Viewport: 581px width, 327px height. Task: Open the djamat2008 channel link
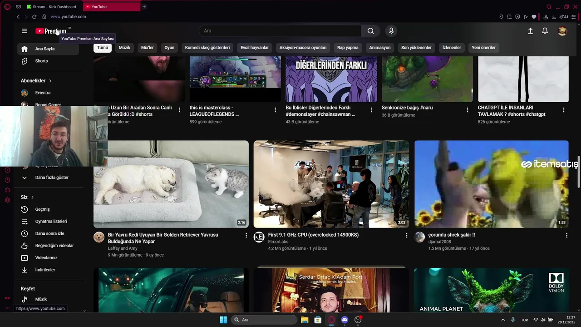point(440,242)
